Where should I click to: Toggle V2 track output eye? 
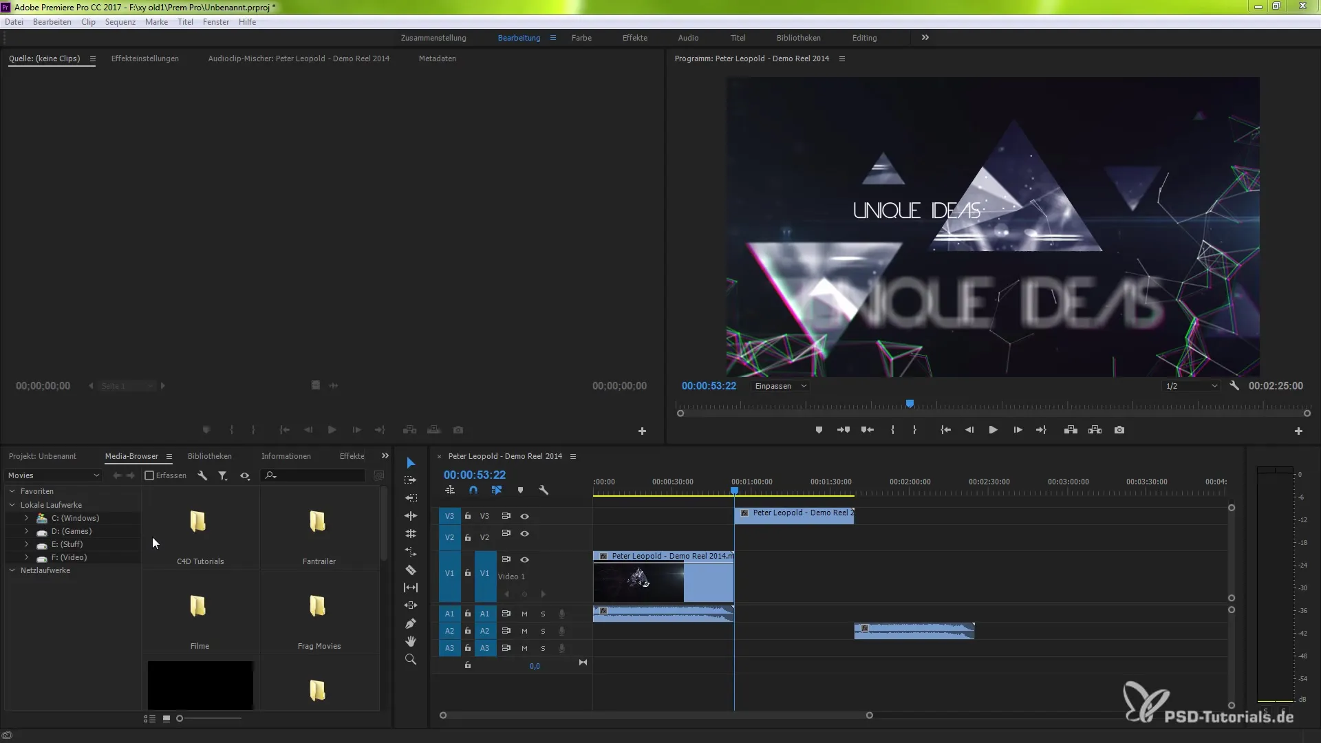coord(525,534)
